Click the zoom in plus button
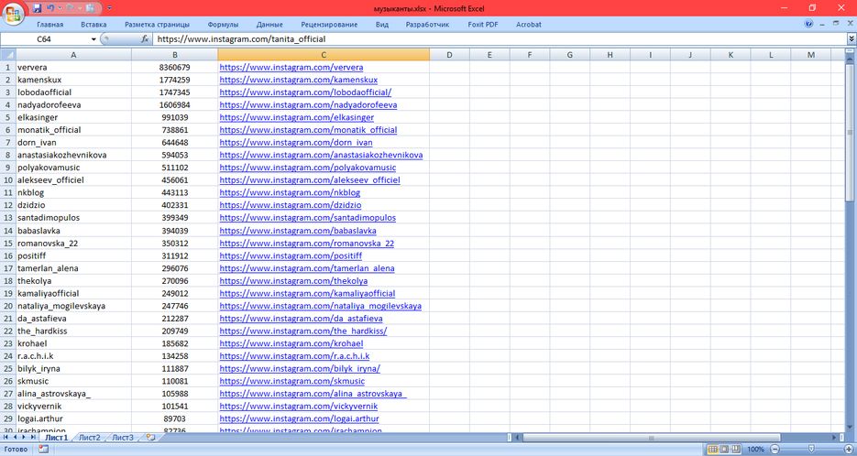This screenshot has height=456, width=857. click(849, 450)
